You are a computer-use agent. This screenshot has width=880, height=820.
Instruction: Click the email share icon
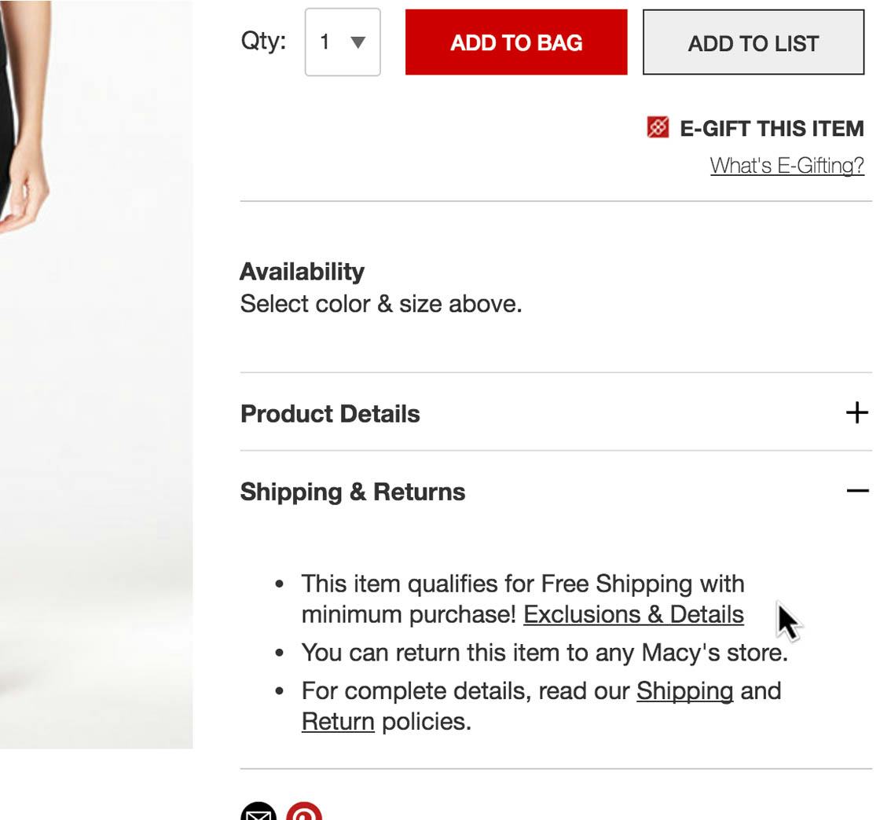pyautogui.click(x=258, y=814)
